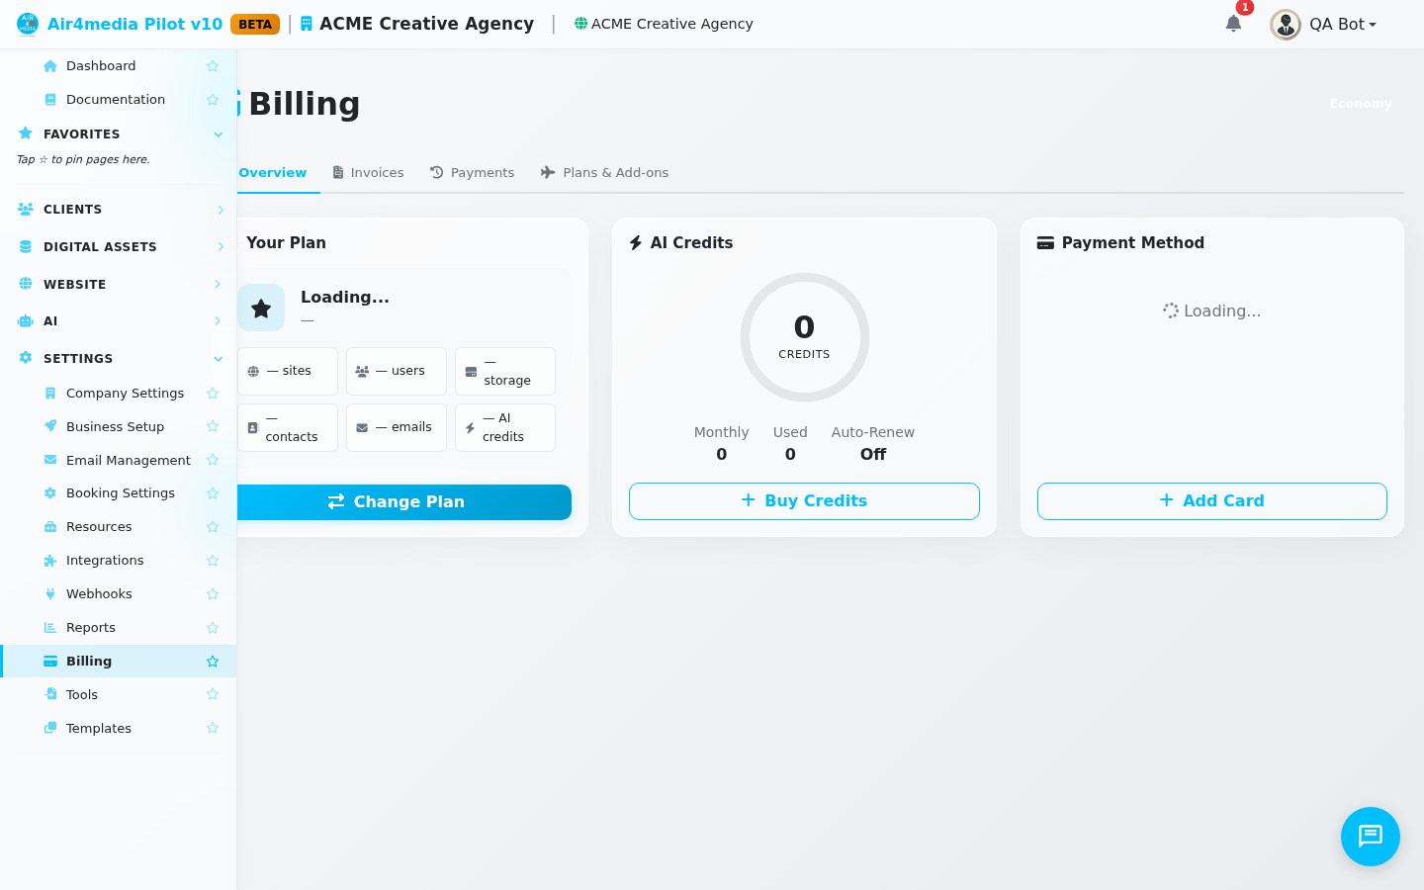Click the Company Settings building icon
The image size is (1424, 890).
click(50, 394)
